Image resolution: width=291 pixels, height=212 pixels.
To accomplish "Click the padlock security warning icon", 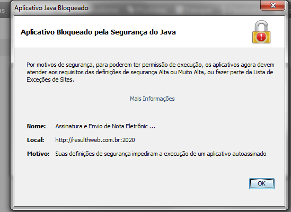I will [x=261, y=32].
